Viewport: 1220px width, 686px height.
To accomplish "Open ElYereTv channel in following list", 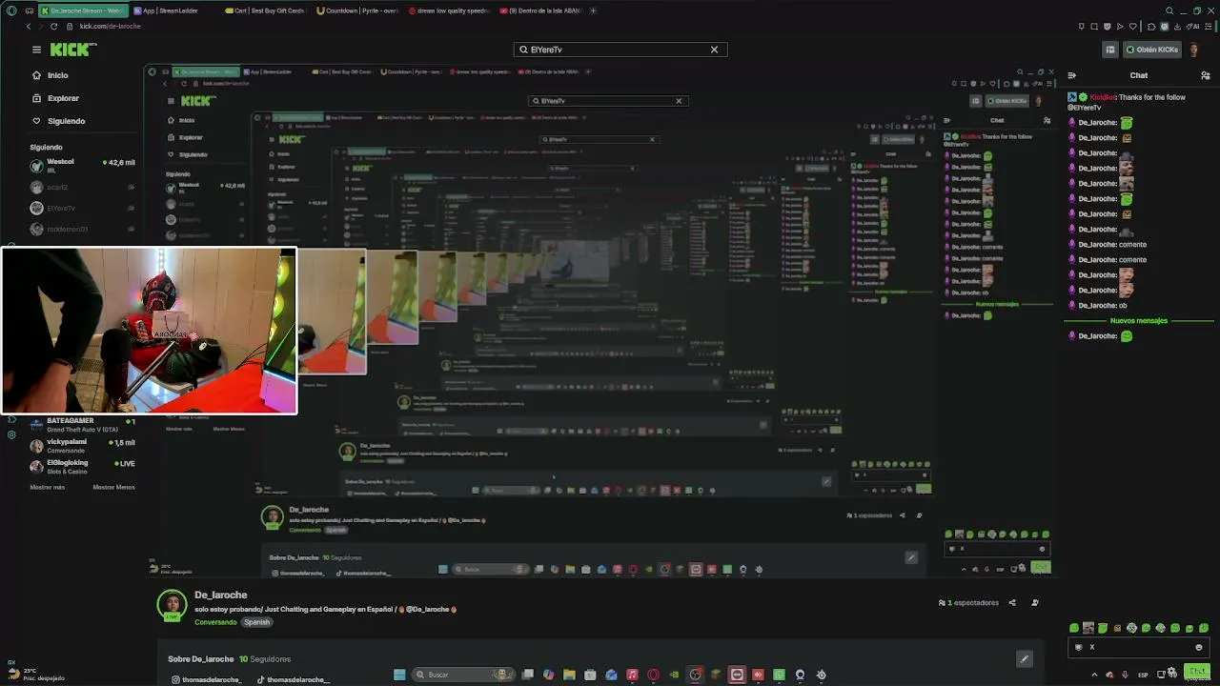I will [82, 208].
